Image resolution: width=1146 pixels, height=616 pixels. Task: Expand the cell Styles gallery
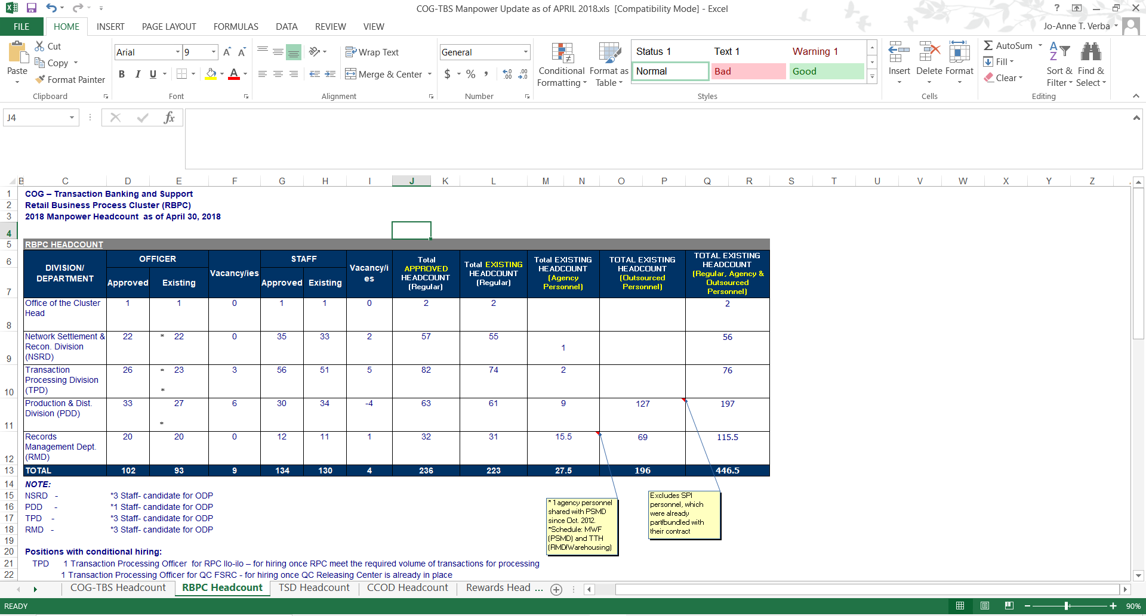click(x=872, y=76)
